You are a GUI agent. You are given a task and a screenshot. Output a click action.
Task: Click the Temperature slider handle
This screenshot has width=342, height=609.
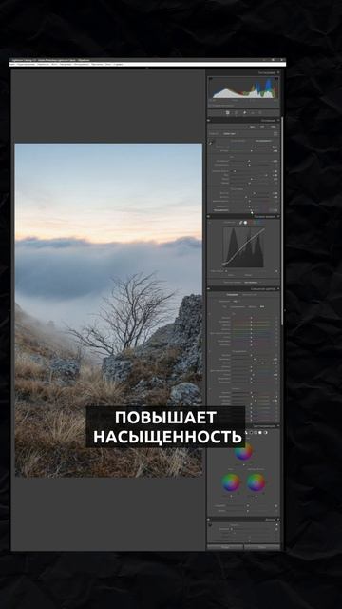tap(256, 147)
